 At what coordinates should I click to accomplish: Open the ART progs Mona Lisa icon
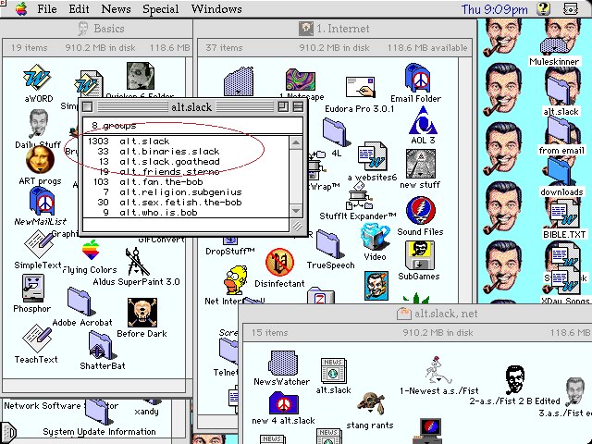[40, 160]
